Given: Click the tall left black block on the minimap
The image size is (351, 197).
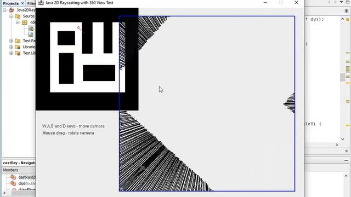Looking at the screenshot, I should [66, 68].
